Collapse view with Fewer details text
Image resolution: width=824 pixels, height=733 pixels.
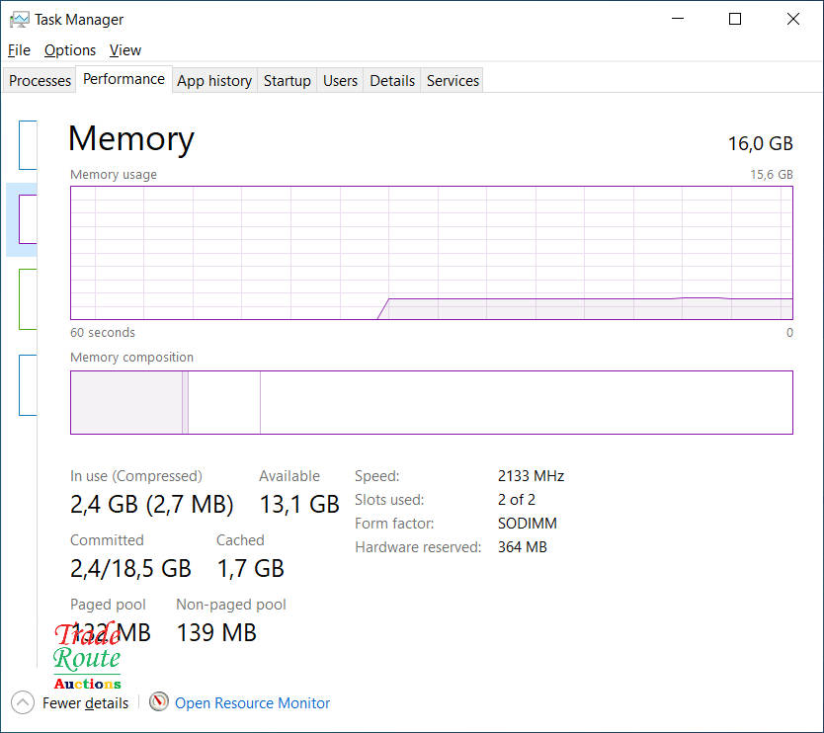pos(85,703)
